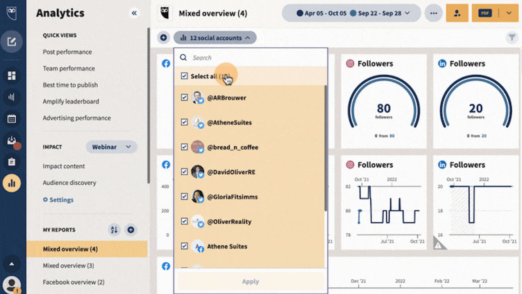Open the share-report person icon button
The width and height of the screenshot is (522, 294).
tap(457, 13)
